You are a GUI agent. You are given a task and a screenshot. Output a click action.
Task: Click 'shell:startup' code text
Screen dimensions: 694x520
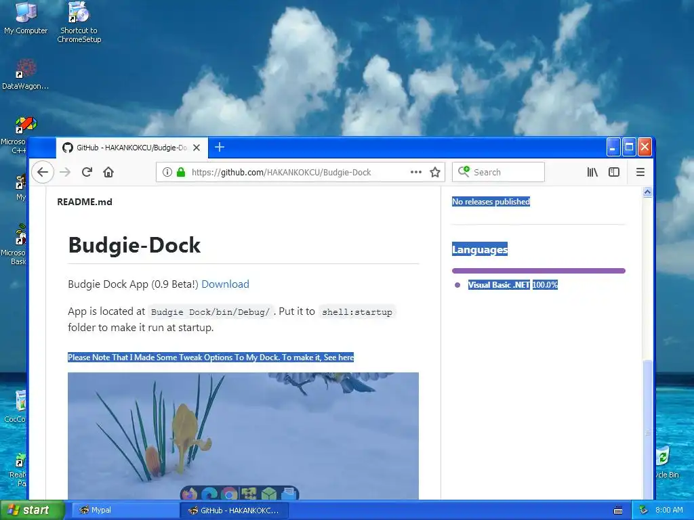pos(356,311)
